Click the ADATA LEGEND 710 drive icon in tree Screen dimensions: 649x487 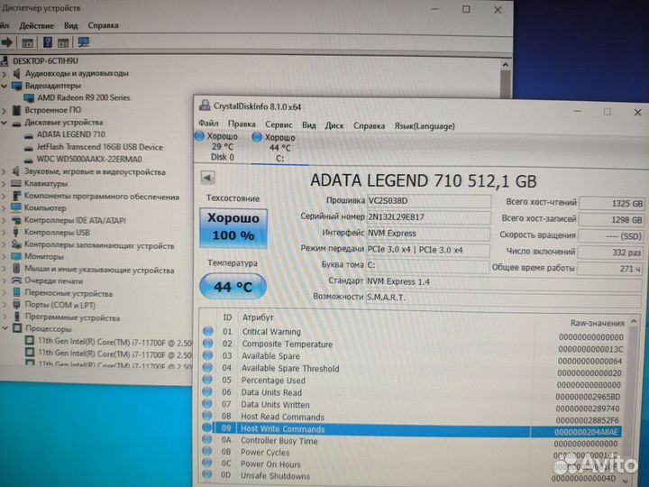(x=30, y=134)
